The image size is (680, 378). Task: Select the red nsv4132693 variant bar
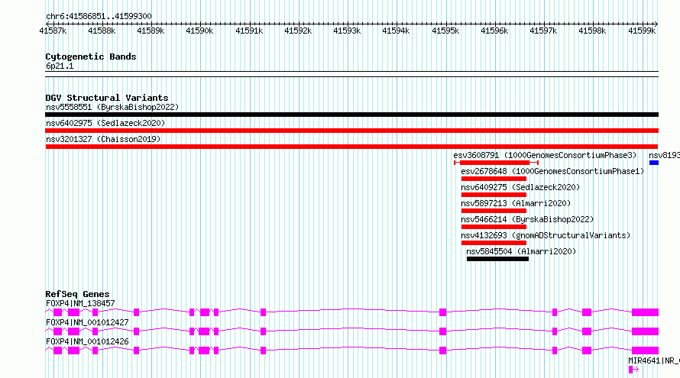pyautogui.click(x=494, y=243)
